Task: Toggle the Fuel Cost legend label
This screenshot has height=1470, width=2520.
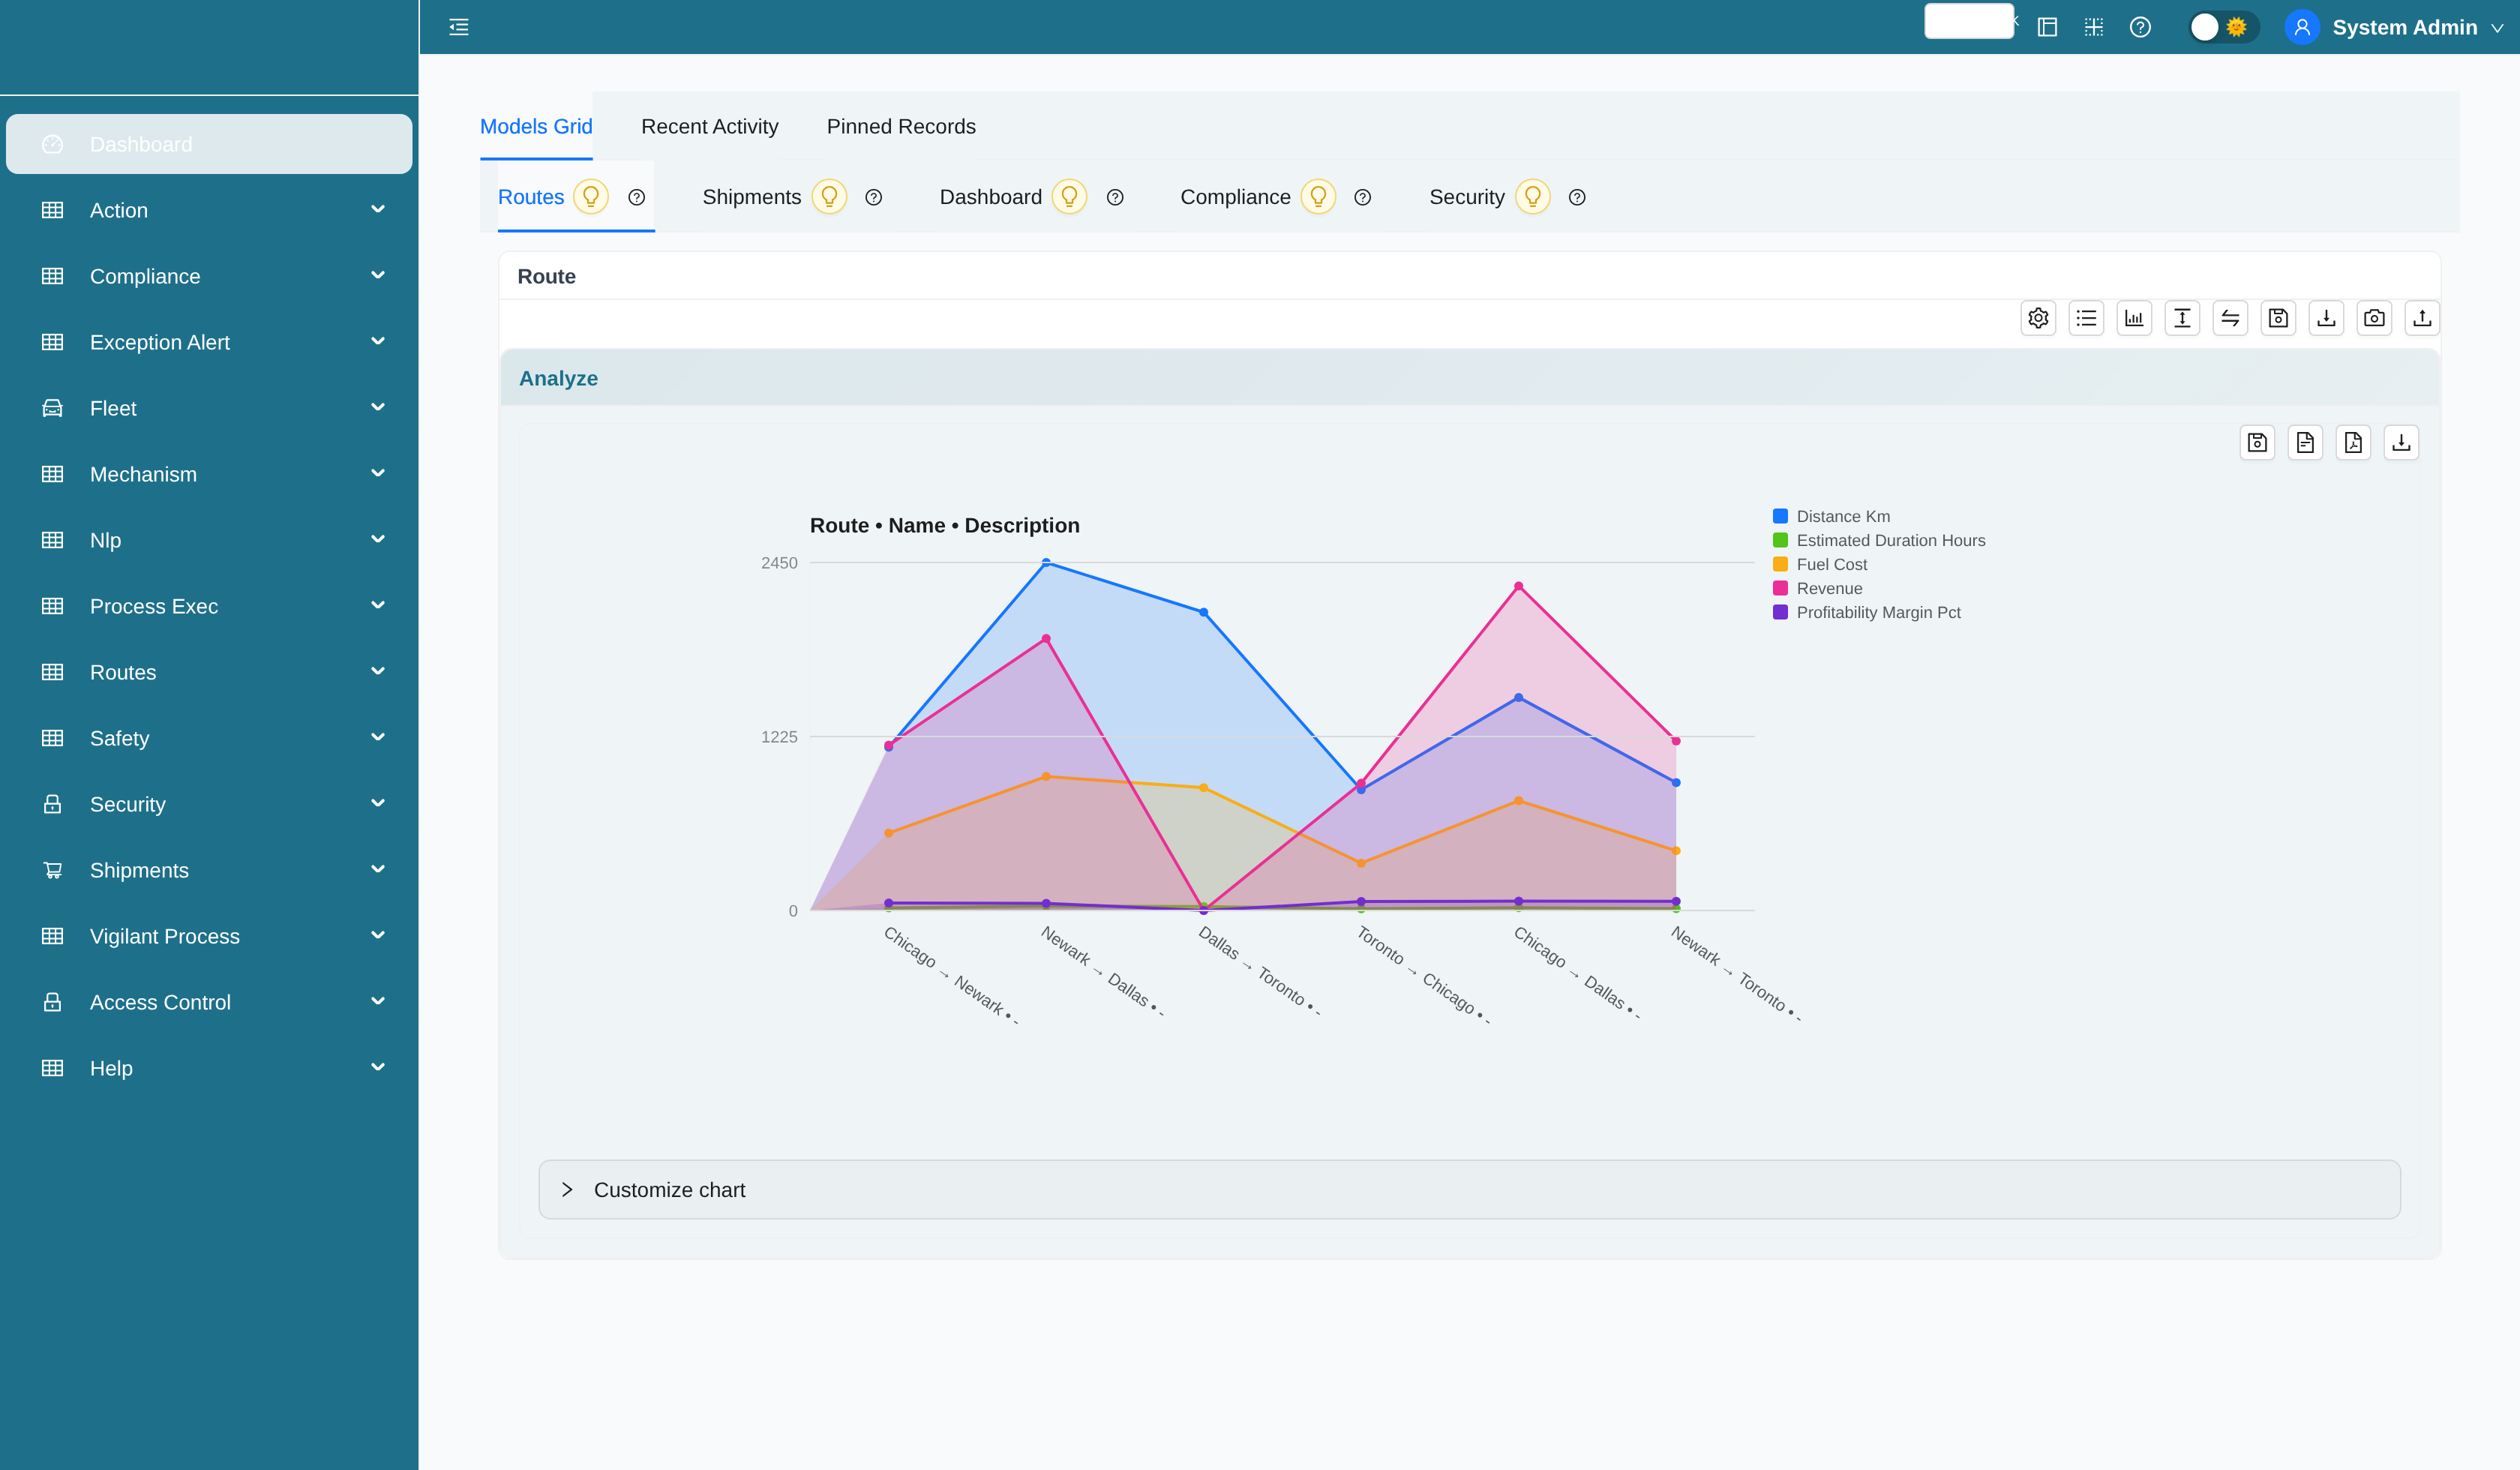Action: (x=1832, y=564)
